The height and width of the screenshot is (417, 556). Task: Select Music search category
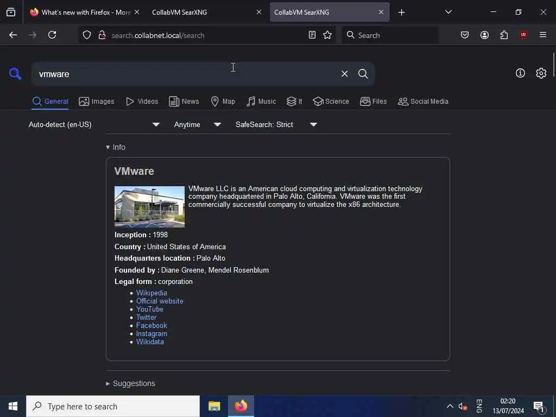(261, 102)
